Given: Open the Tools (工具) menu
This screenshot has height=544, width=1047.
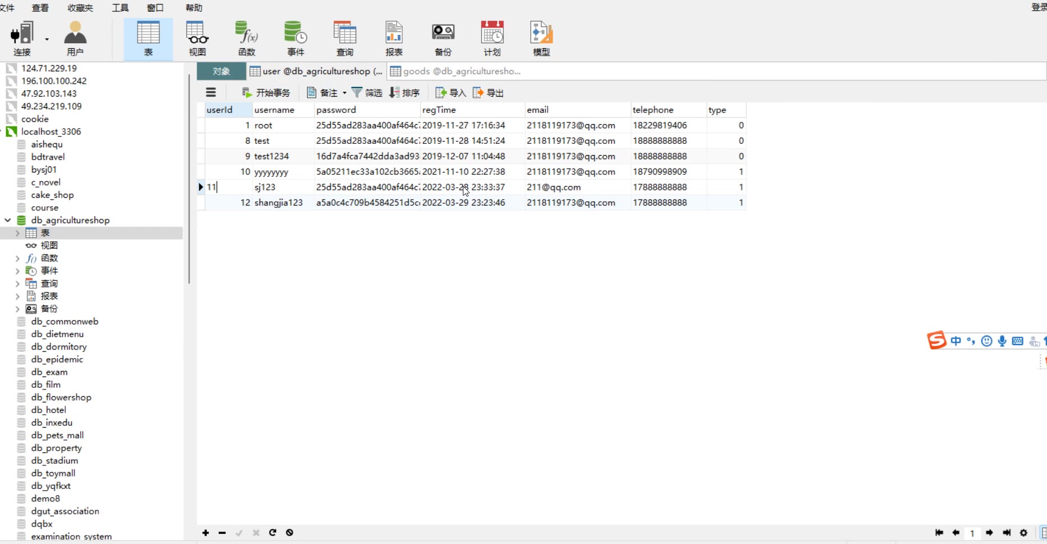Looking at the screenshot, I should (x=120, y=8).
